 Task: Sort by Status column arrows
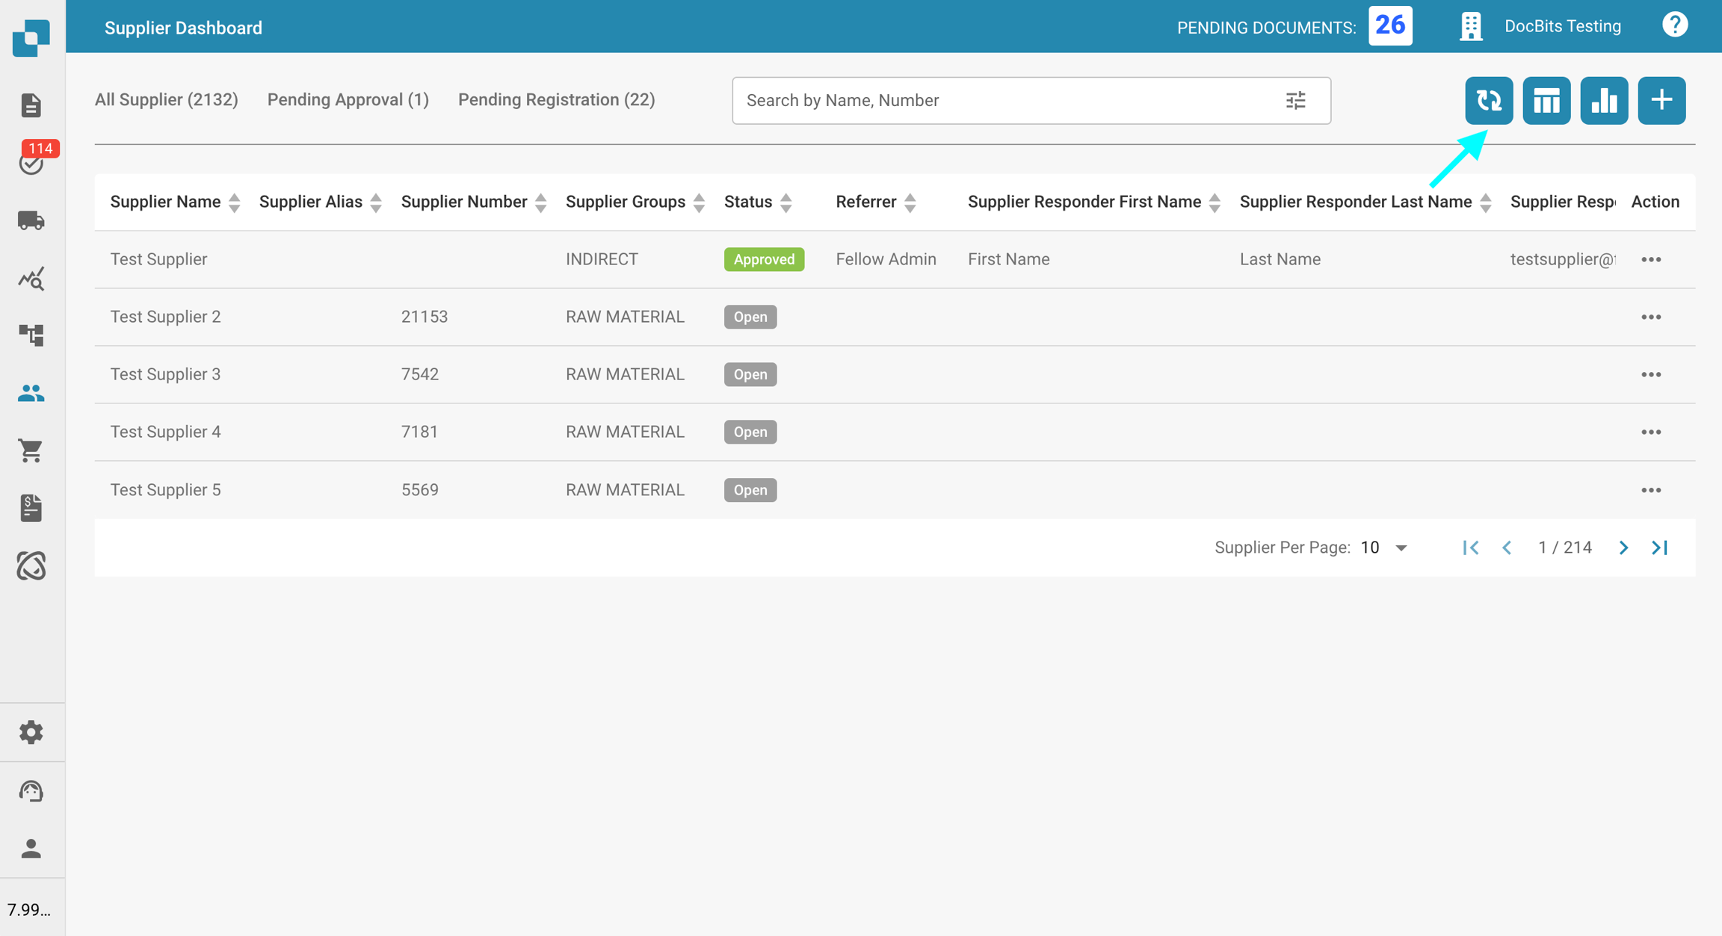786,202
